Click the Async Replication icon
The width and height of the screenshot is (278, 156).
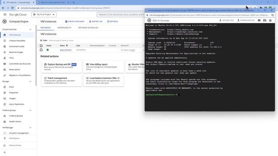[5, 104]
